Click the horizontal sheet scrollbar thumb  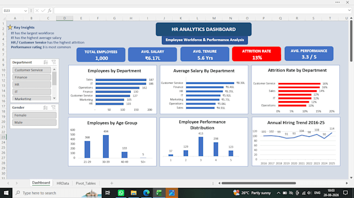coord(259,183)
